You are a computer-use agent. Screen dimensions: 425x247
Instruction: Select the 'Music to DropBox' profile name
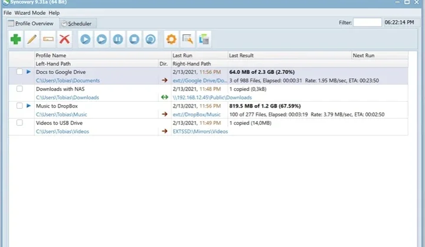pos(57,106)
